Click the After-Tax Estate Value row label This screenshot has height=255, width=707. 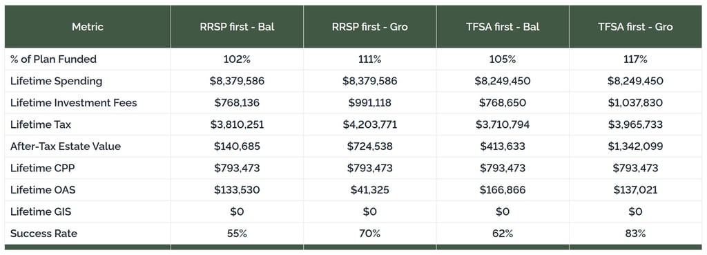point(66,147)
